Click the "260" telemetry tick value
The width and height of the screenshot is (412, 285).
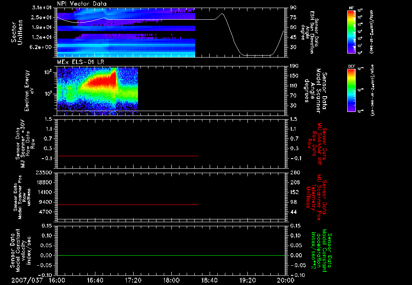[x=295, y=172]
